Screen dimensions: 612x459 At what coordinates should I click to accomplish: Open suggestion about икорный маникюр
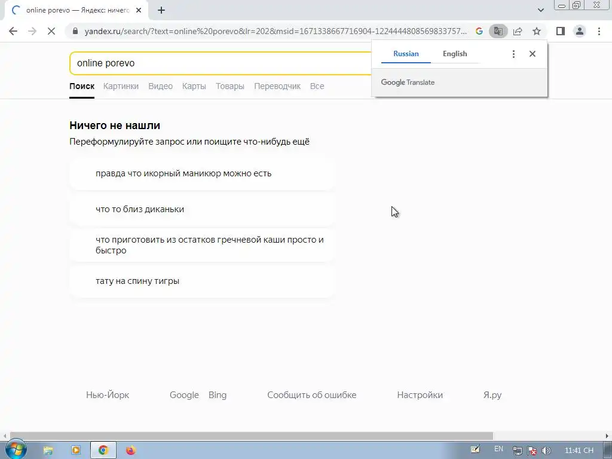tap(202, 173)
